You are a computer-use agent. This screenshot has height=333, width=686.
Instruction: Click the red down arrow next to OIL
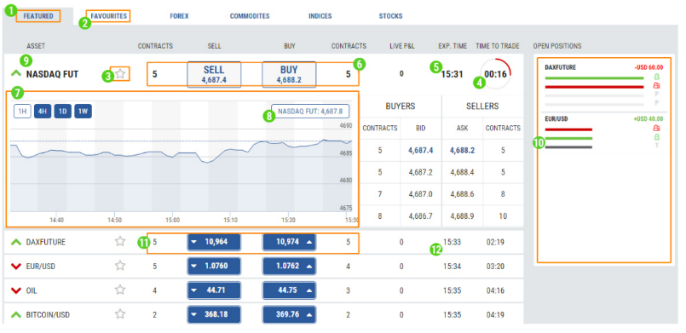[16, 290]
